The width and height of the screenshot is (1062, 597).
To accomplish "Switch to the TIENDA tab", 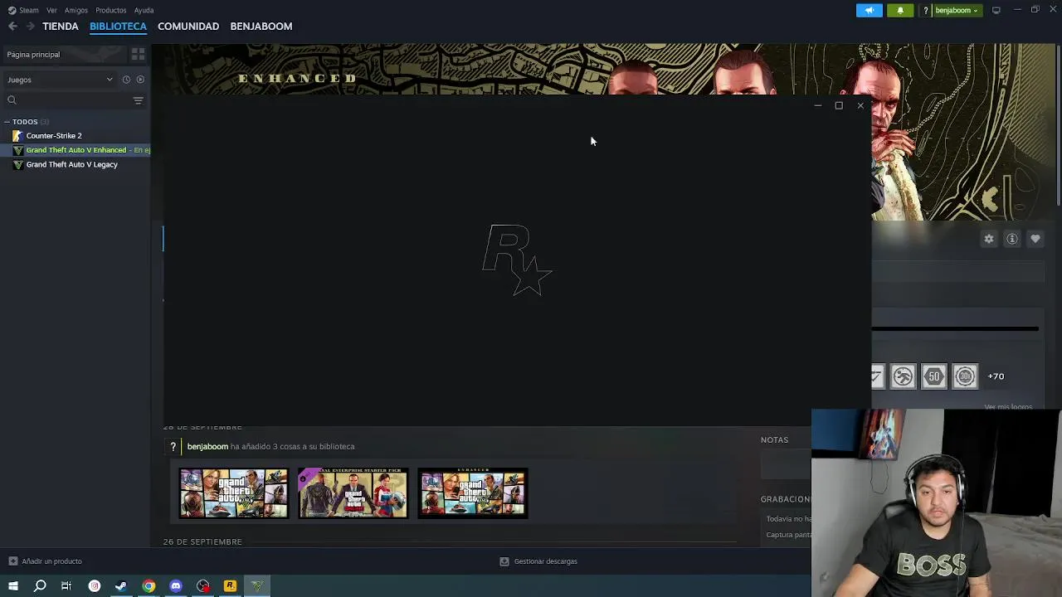I will (61, 27).
